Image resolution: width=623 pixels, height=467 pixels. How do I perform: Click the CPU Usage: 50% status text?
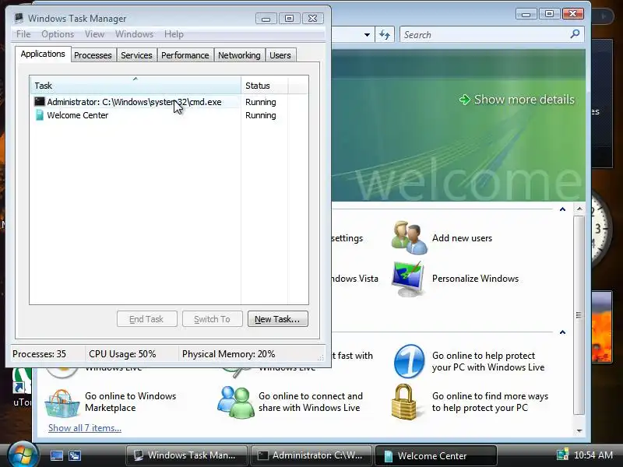tap(122, 354)
